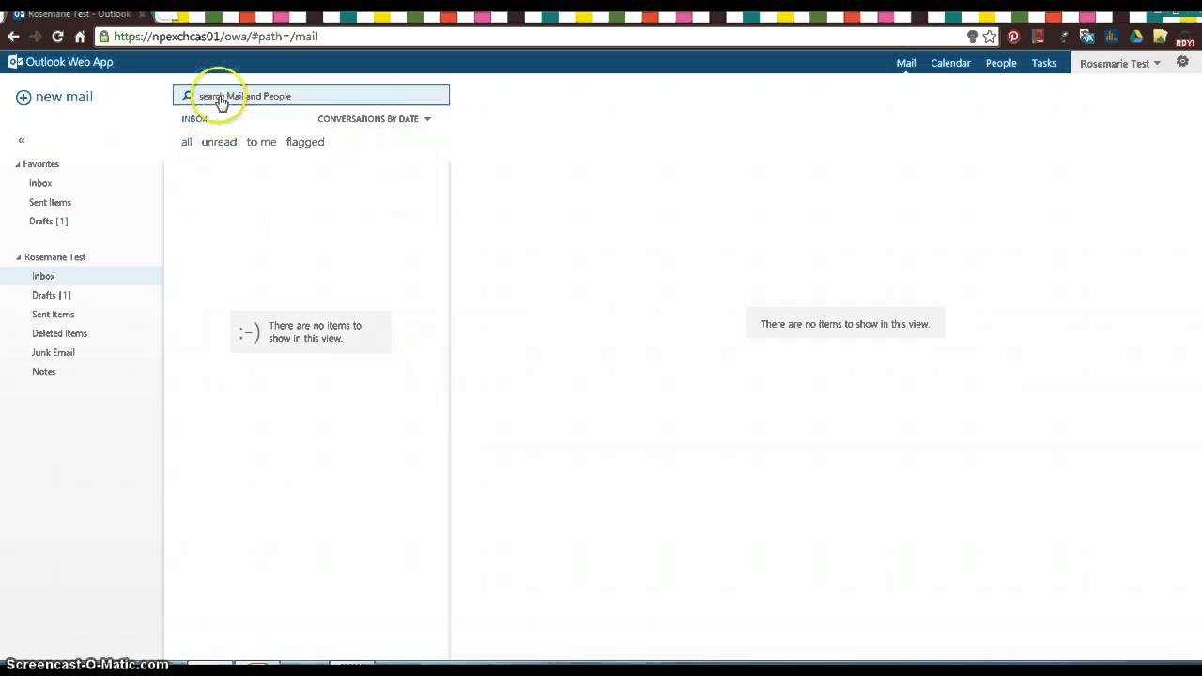The width and height of the screenshot is (1202, 676).
Task: Click the red book extension icon
Action: 1038,37
